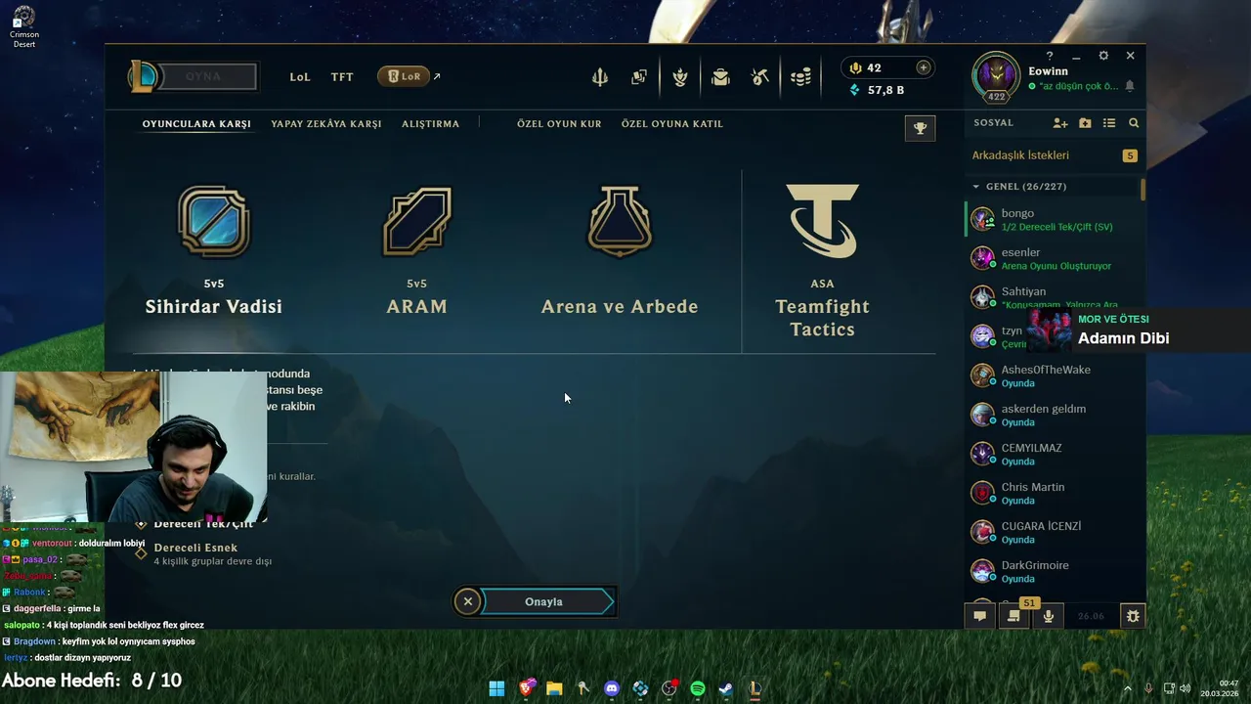Open Windows Start button
This screenshot has width=1251, height=704.
pyautogui.click(x=496, y=688)
